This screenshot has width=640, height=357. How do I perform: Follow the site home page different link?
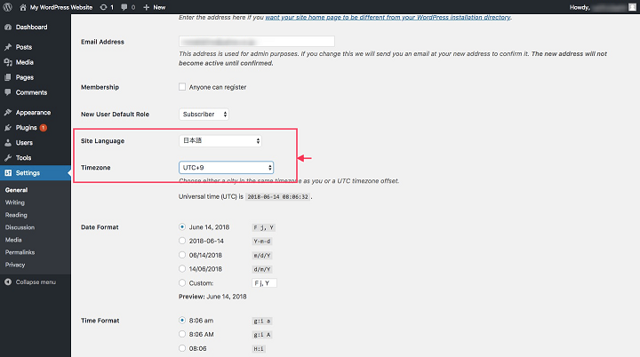(x=388, y=17)
